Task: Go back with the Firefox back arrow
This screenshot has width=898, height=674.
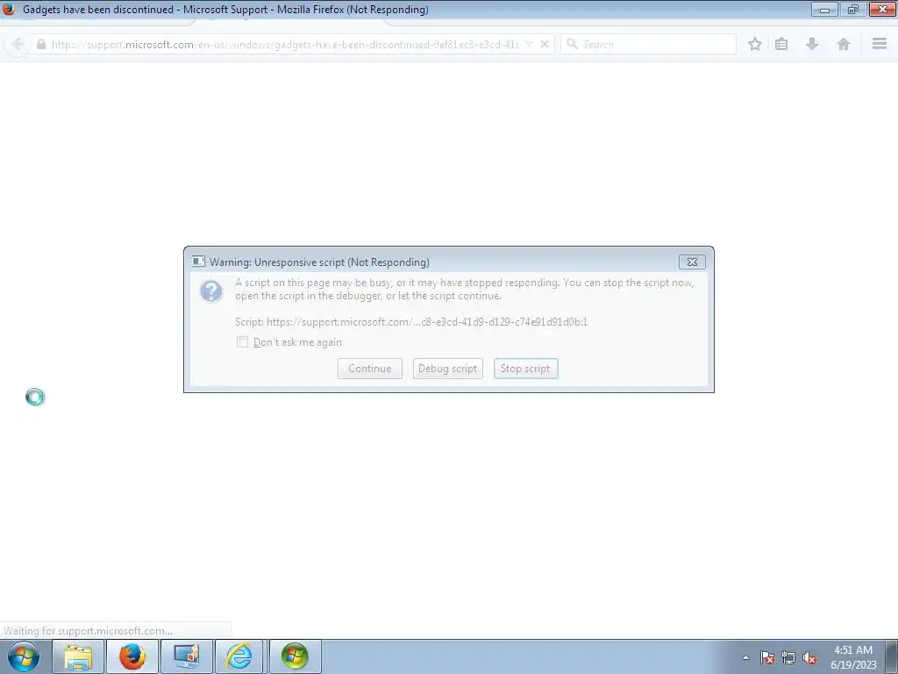Action: (18, 44)
